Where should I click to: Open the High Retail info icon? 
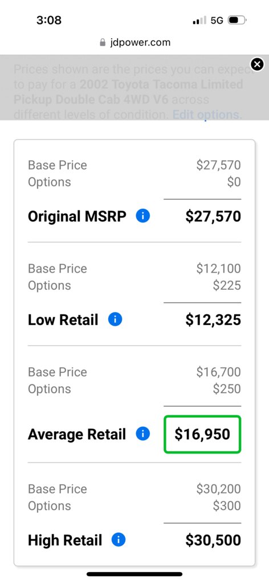coord(119,540)
